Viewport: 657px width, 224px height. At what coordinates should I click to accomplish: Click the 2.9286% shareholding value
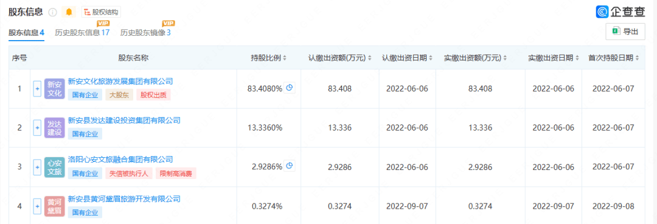tap(267, 167)
